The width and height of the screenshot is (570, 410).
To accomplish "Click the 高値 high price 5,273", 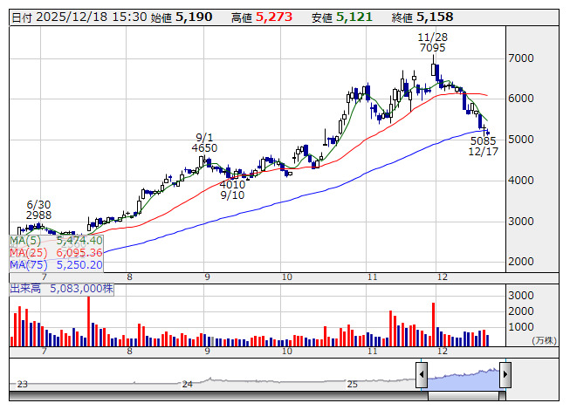I will tap(275, 17).
